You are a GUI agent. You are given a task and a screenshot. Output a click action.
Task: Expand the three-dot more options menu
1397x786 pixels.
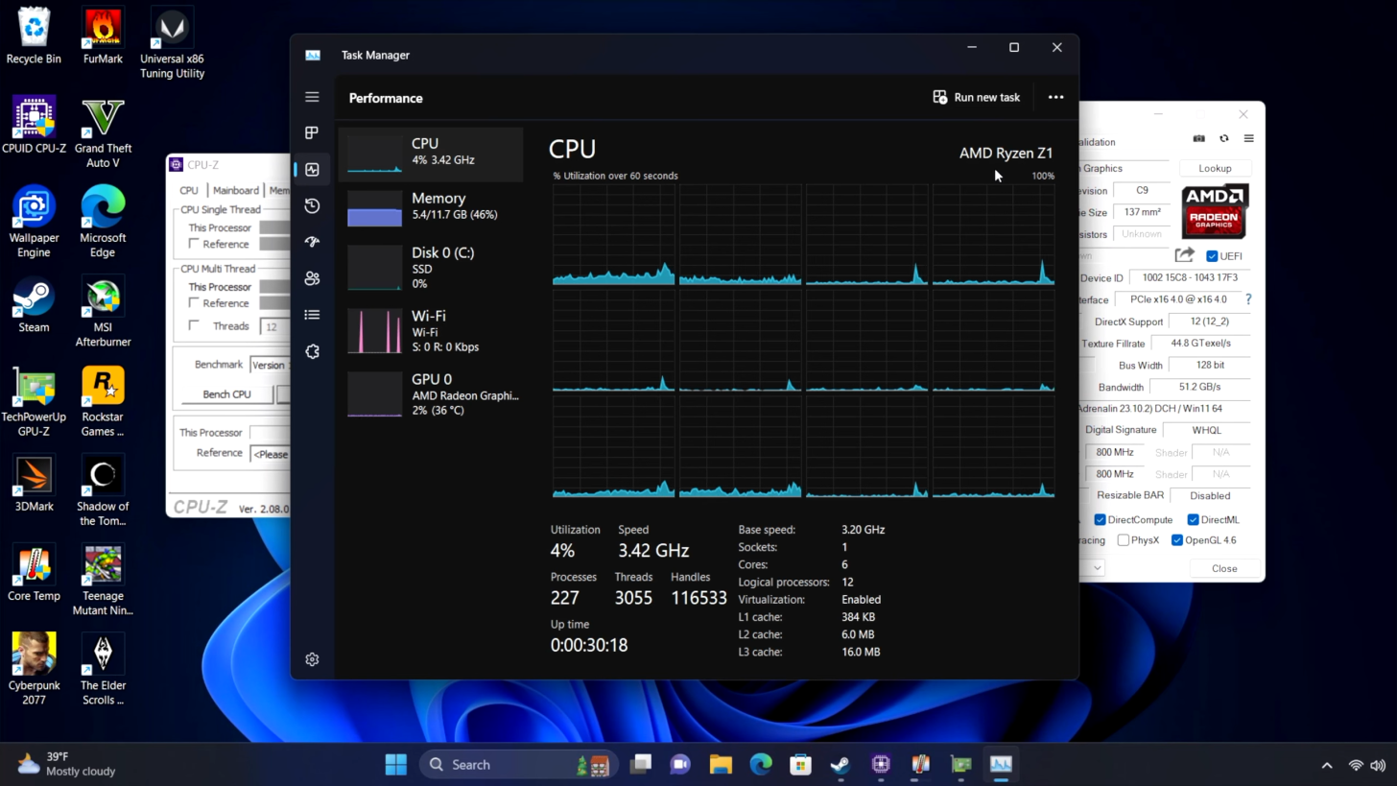click(1055, 97)
